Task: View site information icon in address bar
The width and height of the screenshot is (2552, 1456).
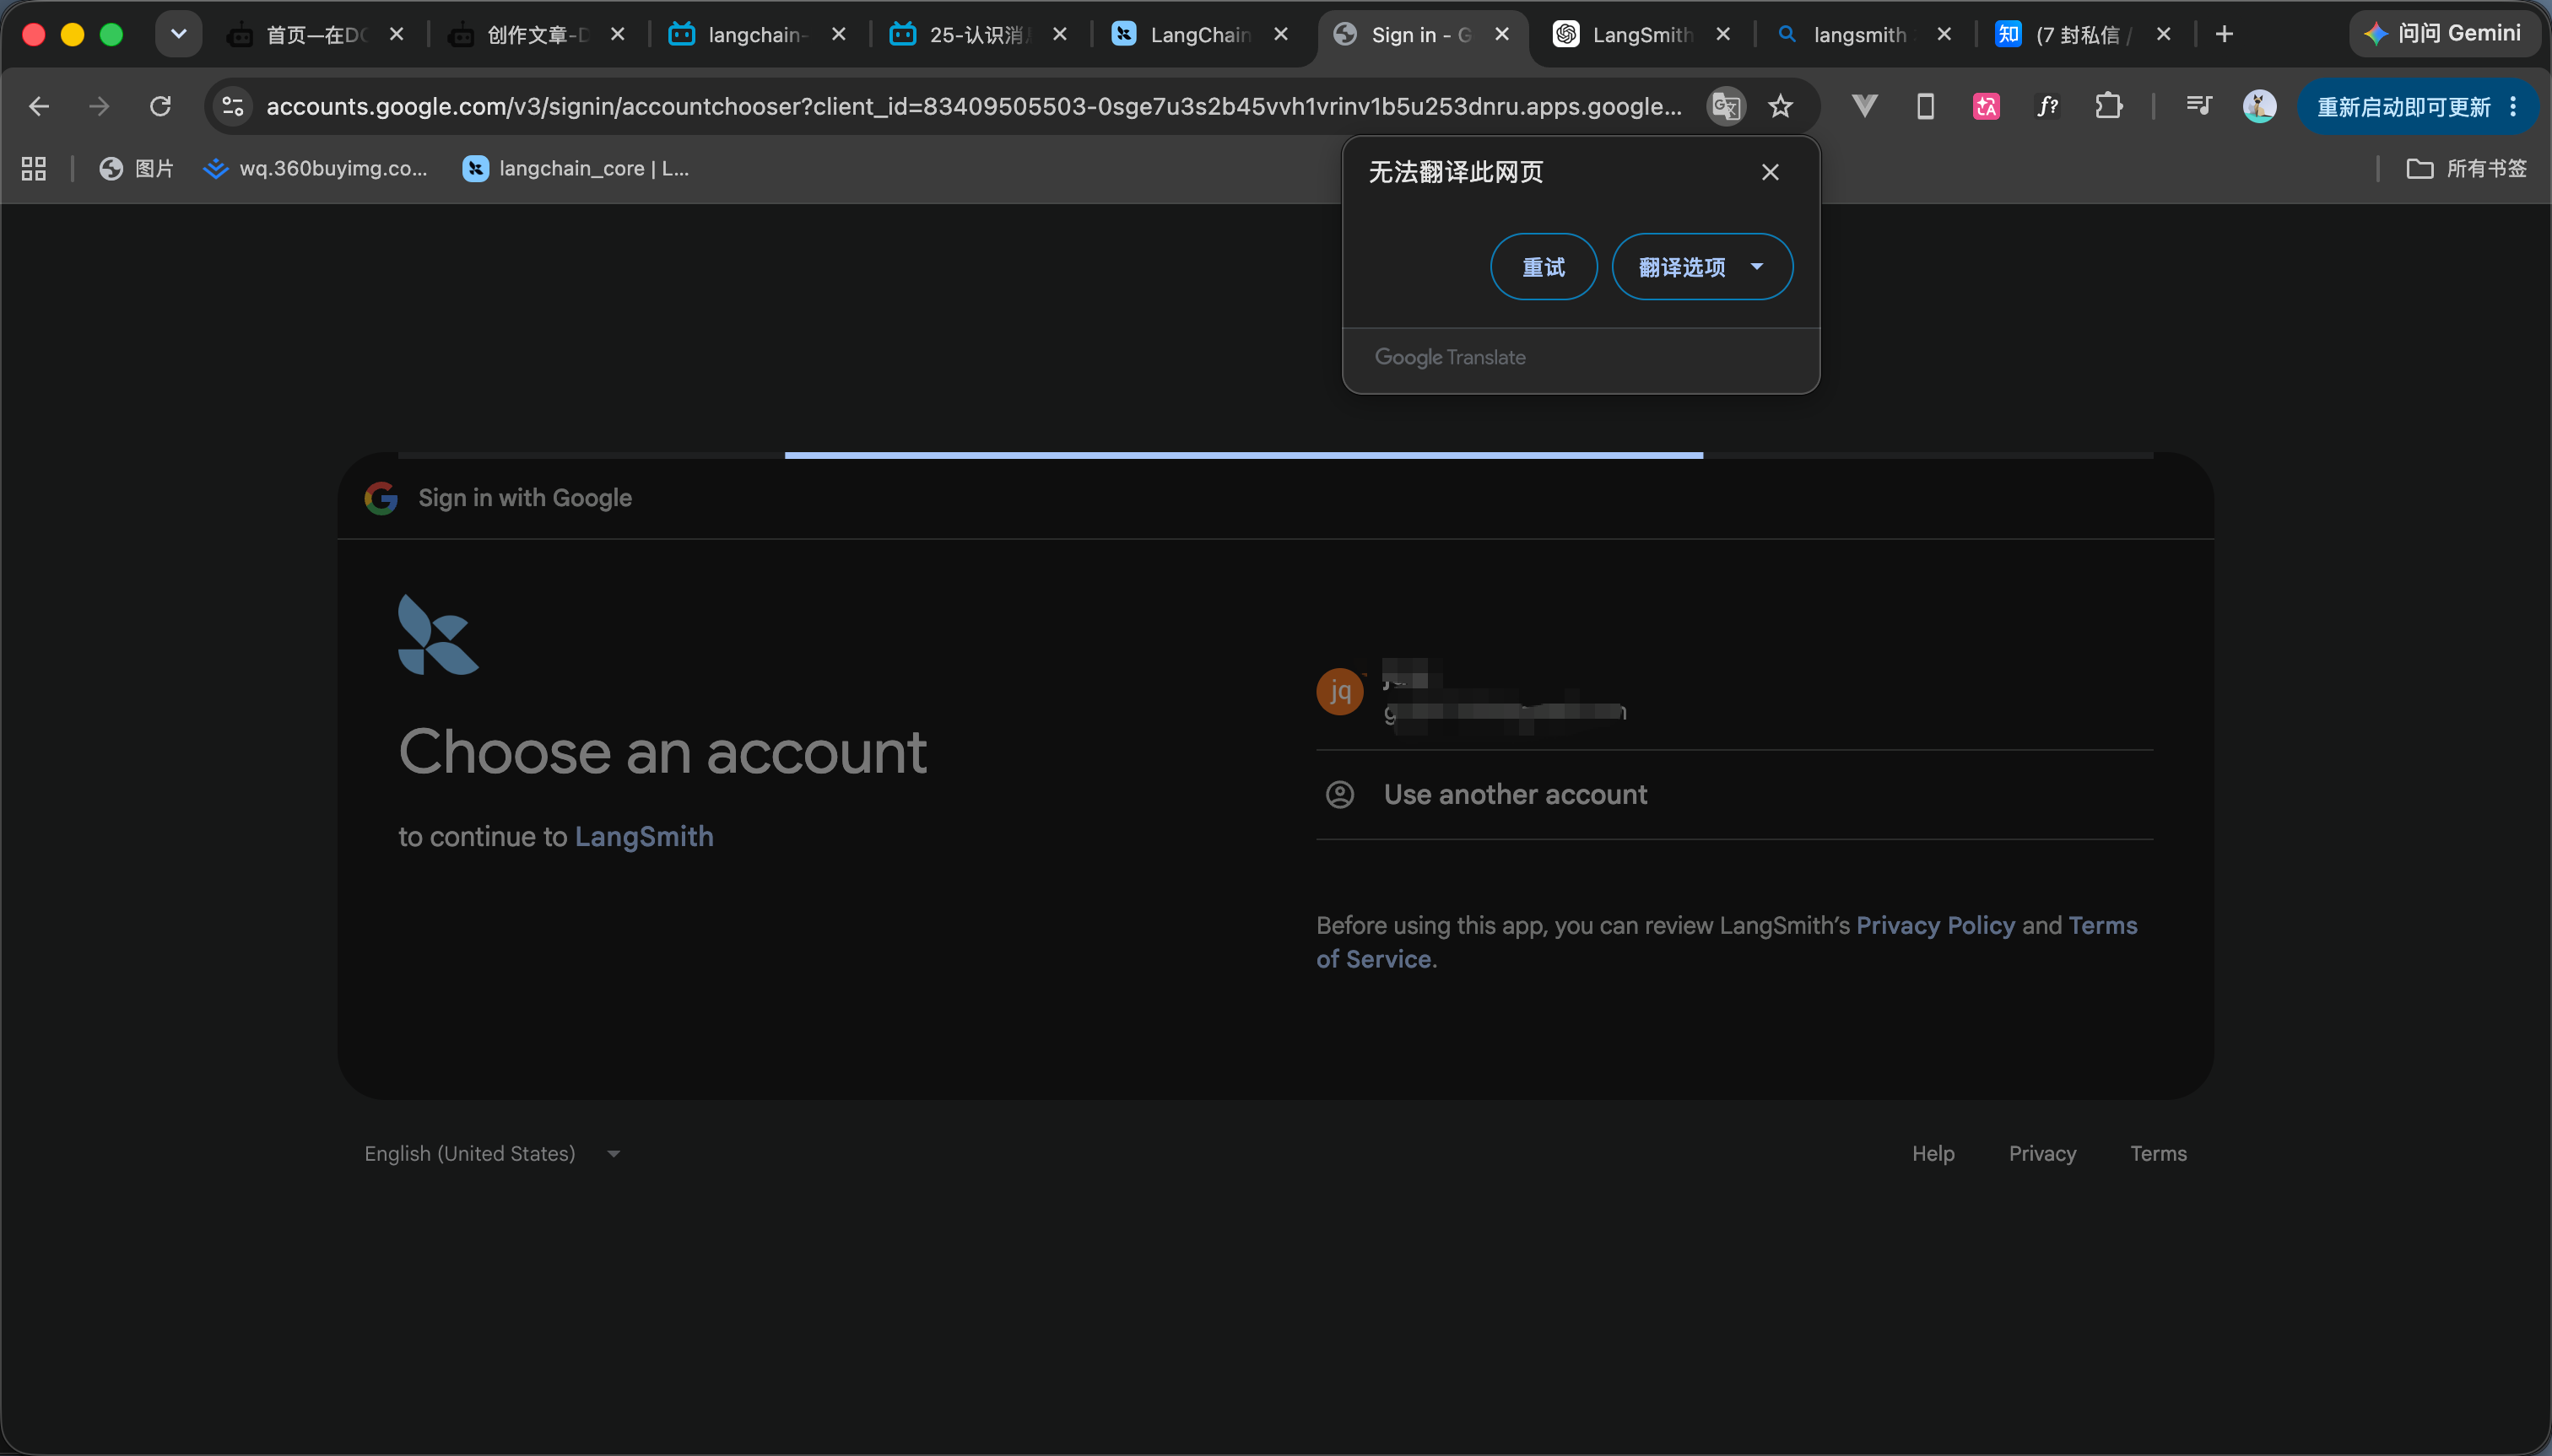Action: click(233, 106)
